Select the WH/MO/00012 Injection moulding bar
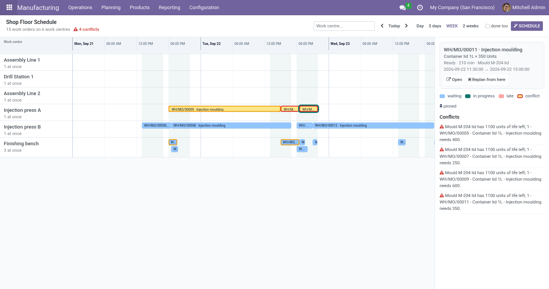Screen dimensions: 549x289 pyautogui.click(x=373, y=125)
